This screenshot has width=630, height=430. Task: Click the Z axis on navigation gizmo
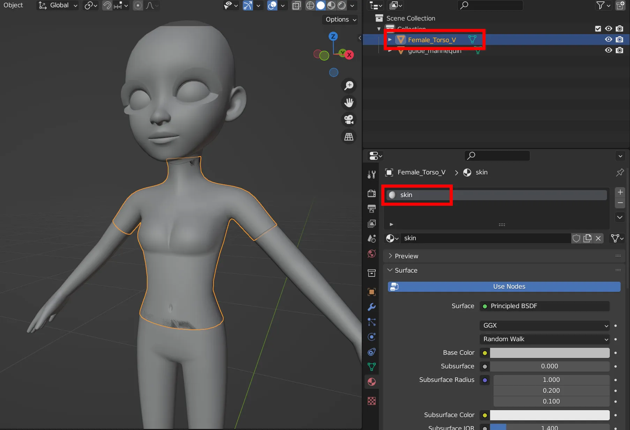[x=333, y=36]
